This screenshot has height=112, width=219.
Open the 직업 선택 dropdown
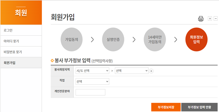(x=92, y=82)
